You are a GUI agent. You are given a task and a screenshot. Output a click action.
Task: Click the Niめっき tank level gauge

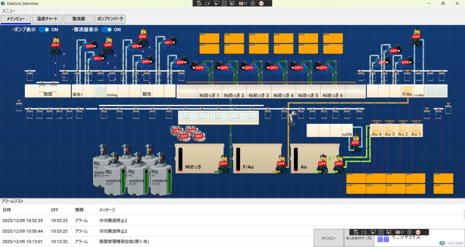point(180,159)
